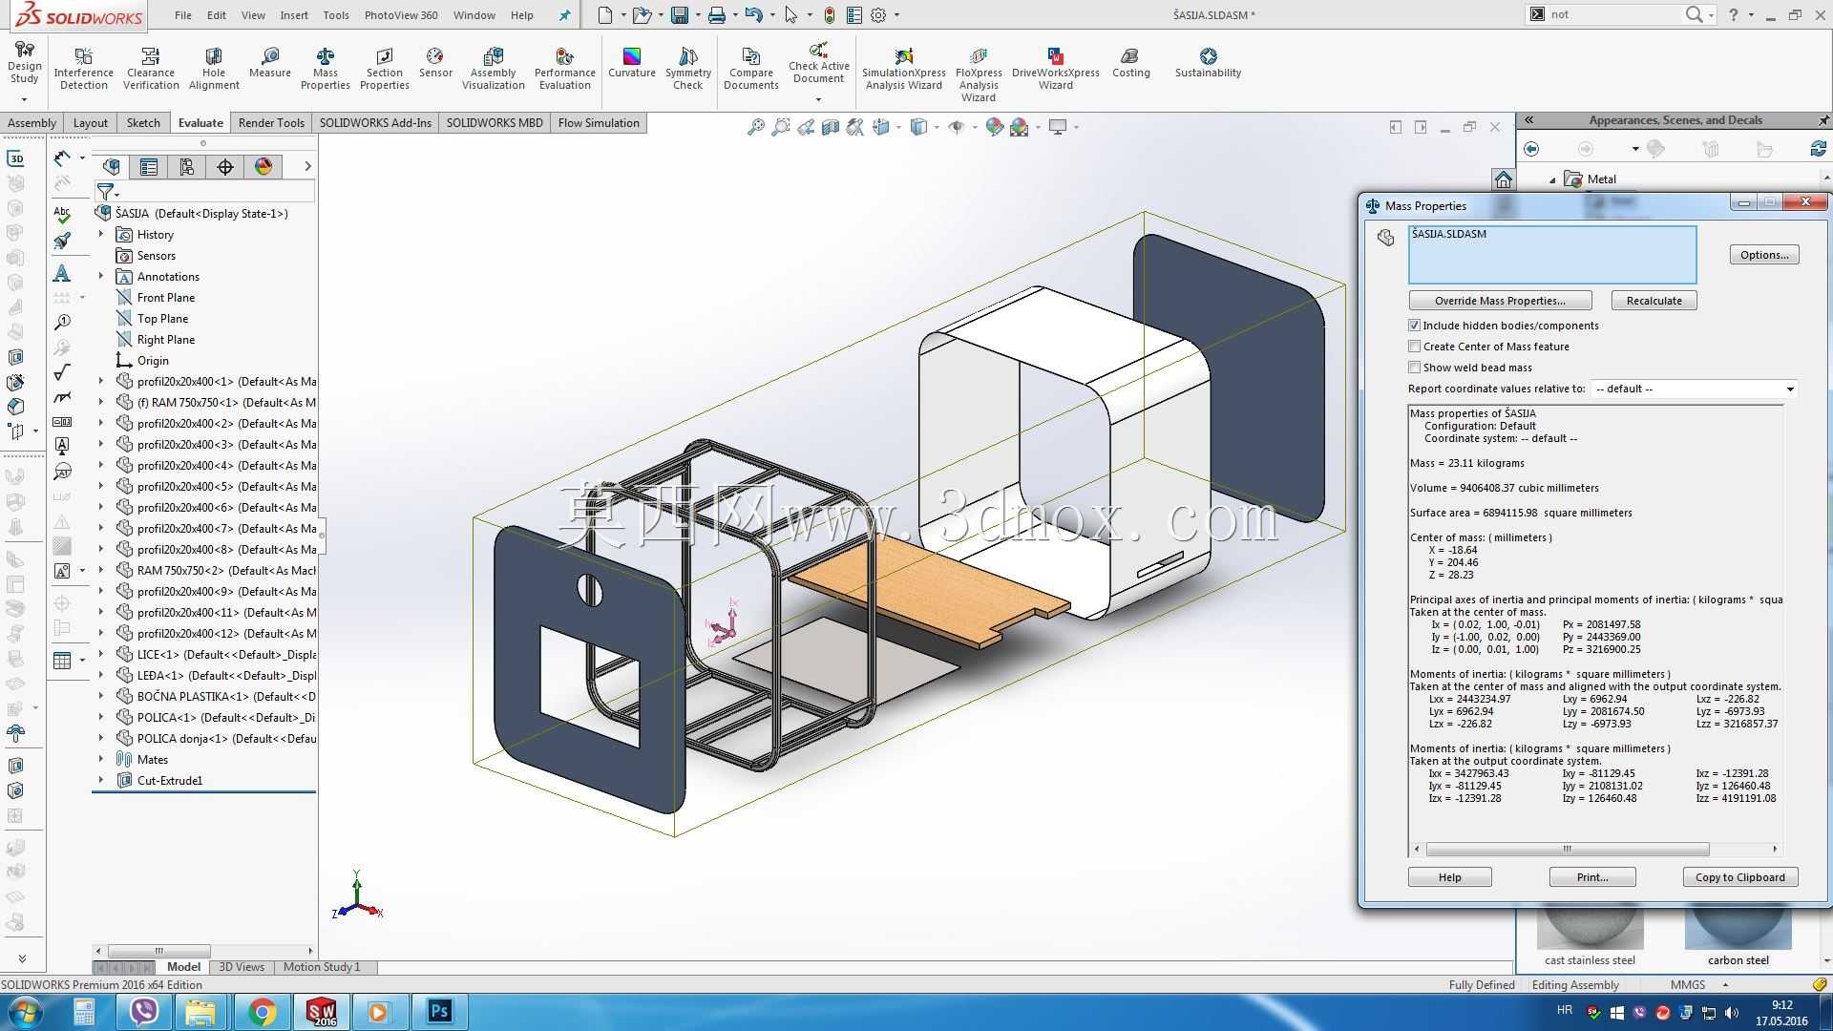Click the search commands input field

pyautogui.click(x=1613, y=14)
